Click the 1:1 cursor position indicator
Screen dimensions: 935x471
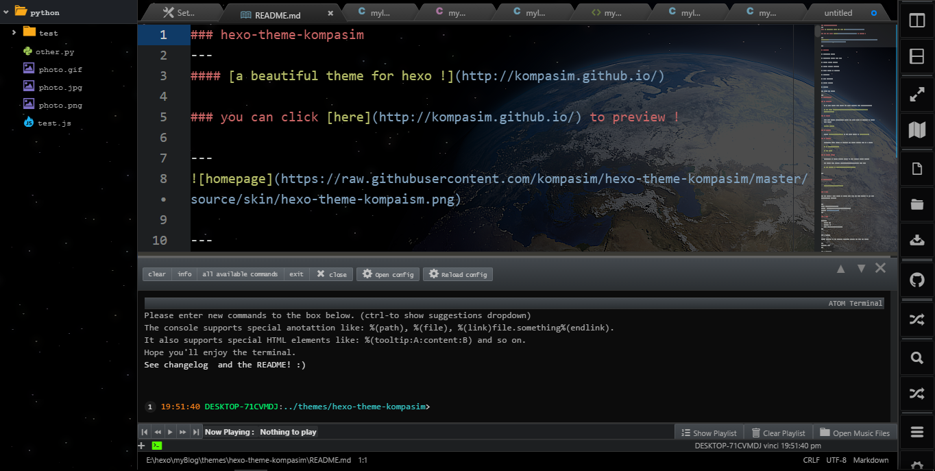pos(363,460)
